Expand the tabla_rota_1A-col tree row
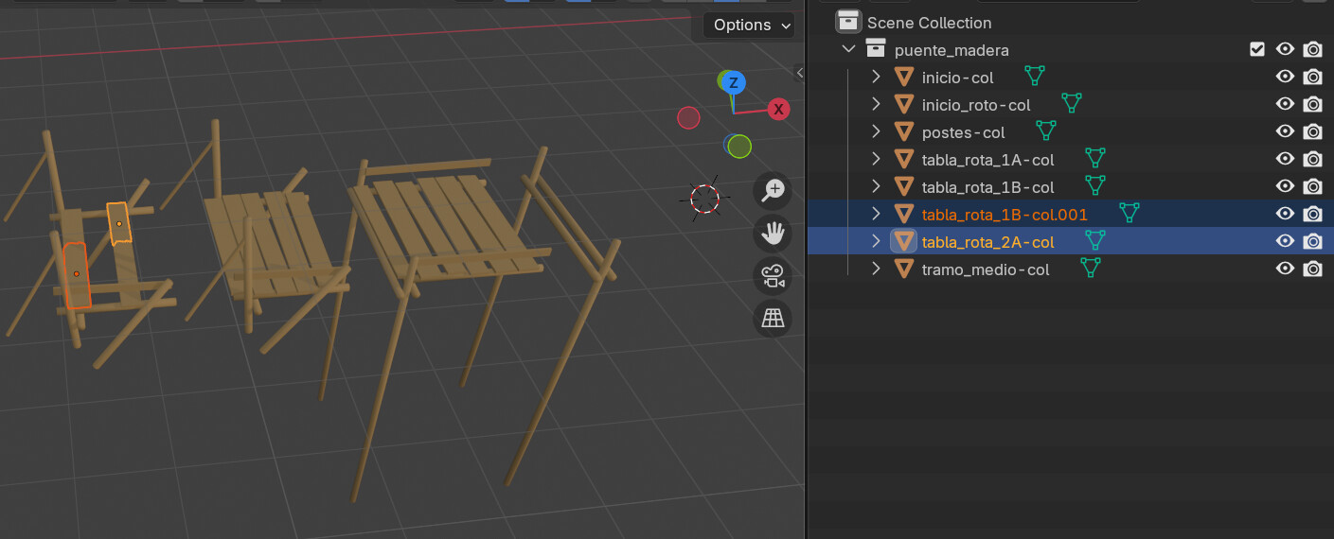The height and width of the screenshot is (539, 1334). click(x=876, y=159)
